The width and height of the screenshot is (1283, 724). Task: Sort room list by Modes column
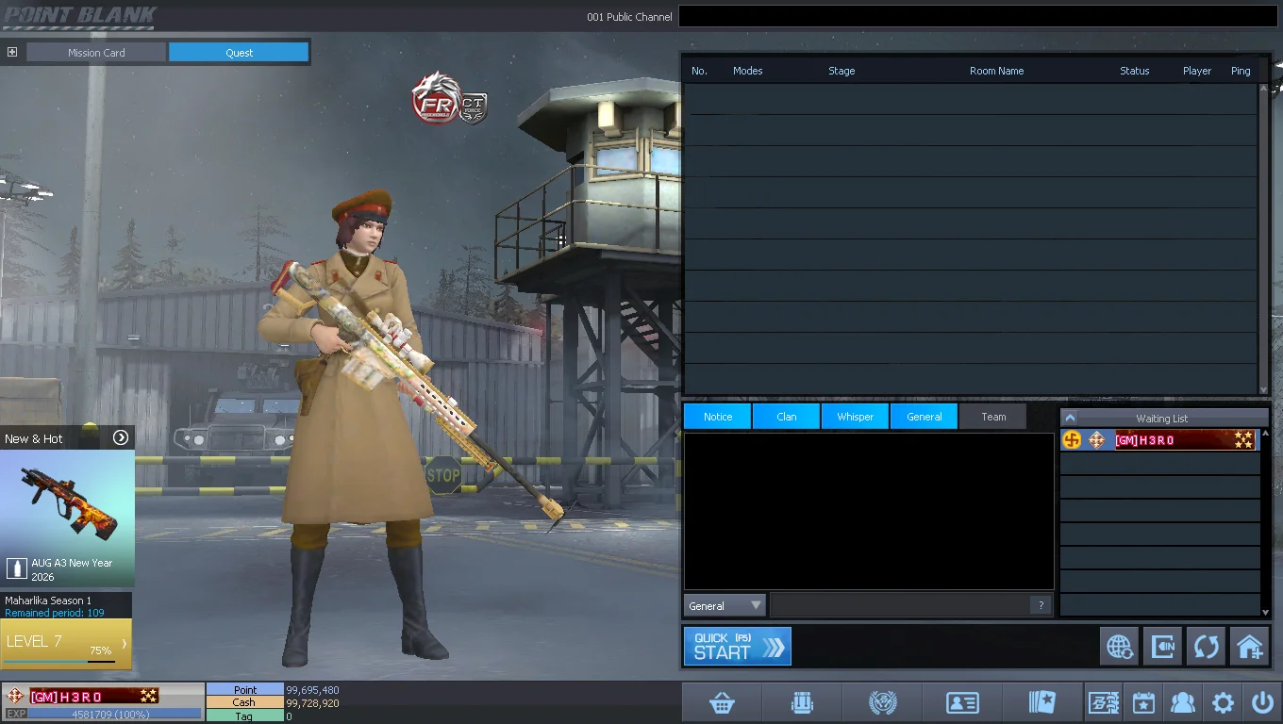pos(748,71)
